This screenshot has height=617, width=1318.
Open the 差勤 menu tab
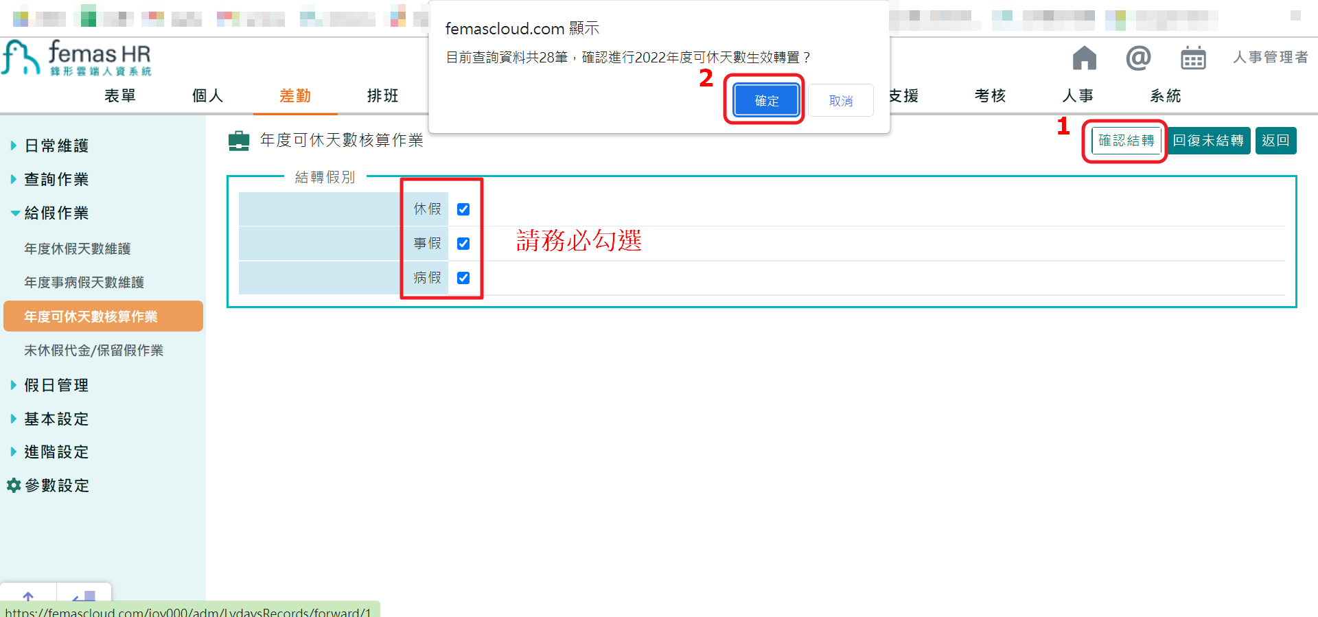[295, 95]
